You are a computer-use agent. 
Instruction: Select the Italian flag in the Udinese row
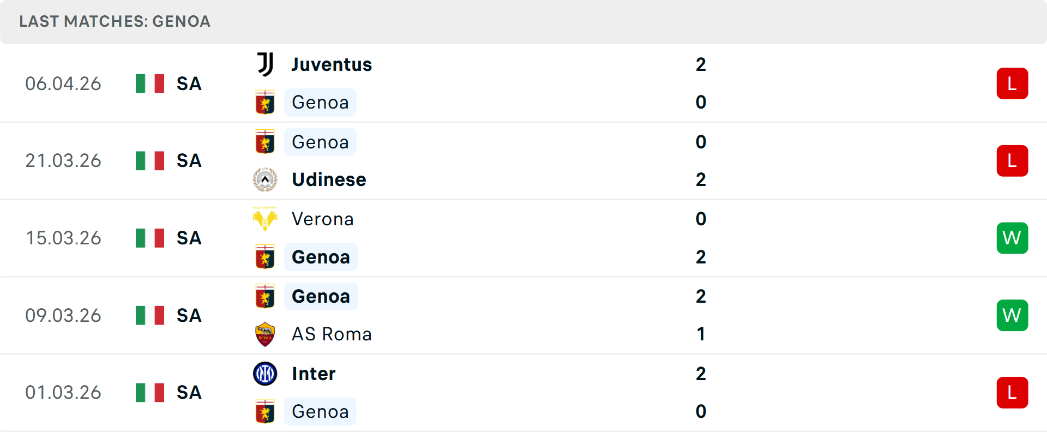click(149, 160)
